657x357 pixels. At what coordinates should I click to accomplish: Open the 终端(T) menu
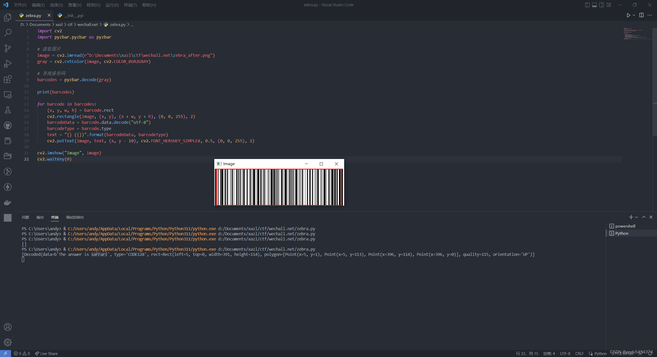click(130, 5)
